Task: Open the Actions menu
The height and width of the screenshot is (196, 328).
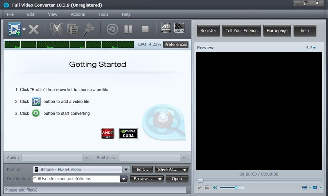Action: (x=78, y=14)
